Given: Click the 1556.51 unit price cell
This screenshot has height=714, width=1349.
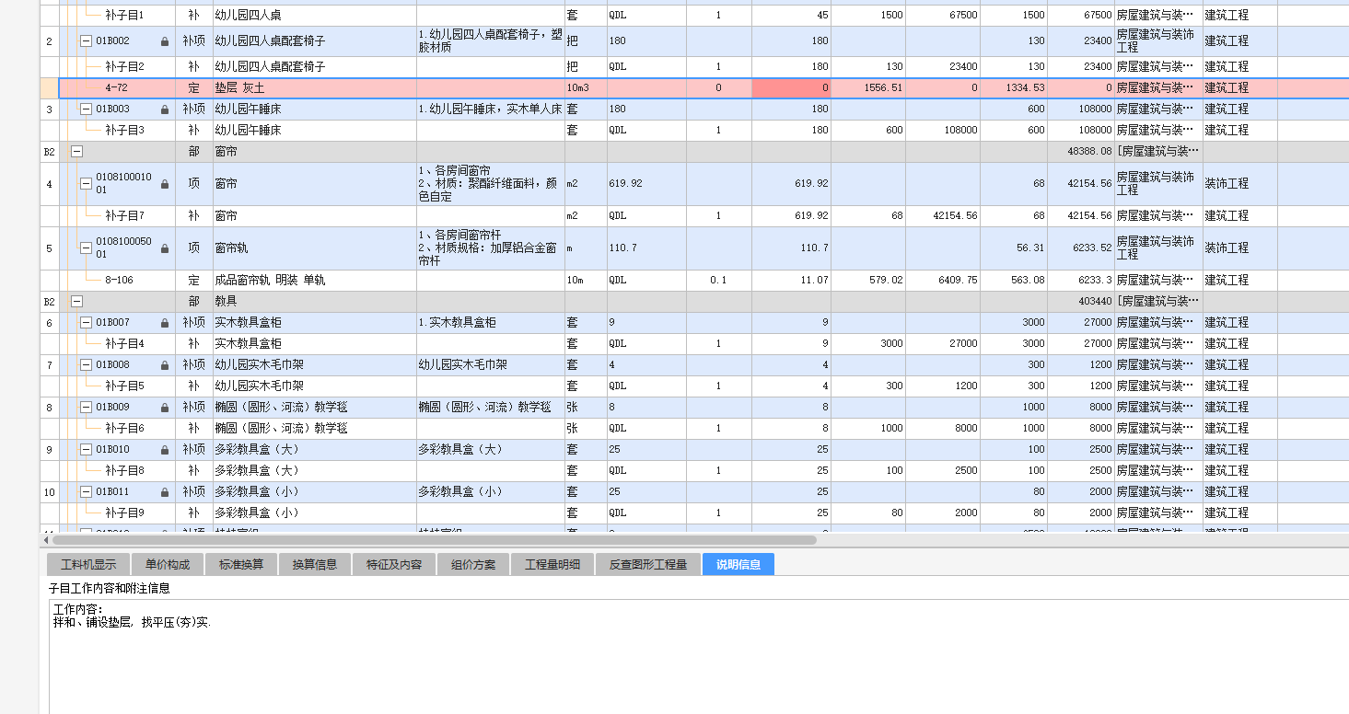Looking at the screenshot, I should click(x=868, y=88).
